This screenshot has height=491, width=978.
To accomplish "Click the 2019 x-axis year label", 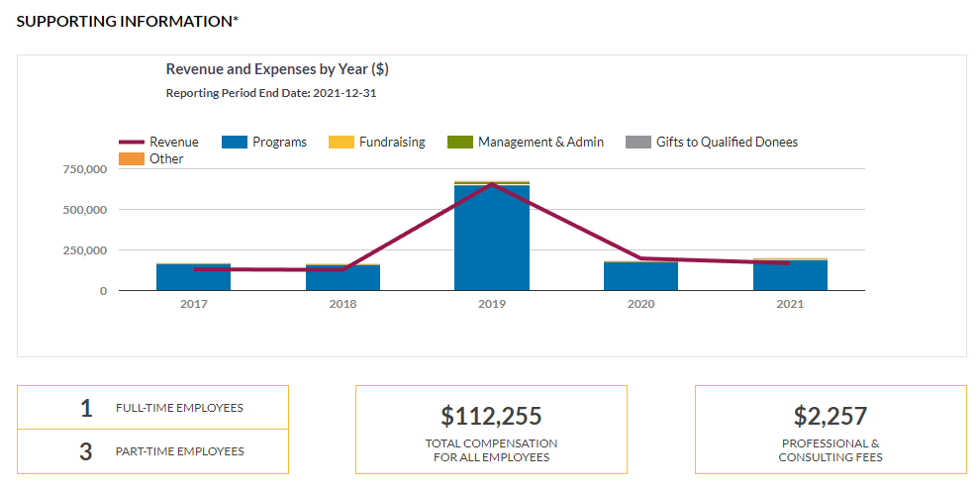I will pyautogui.click(x=492, y=304).
